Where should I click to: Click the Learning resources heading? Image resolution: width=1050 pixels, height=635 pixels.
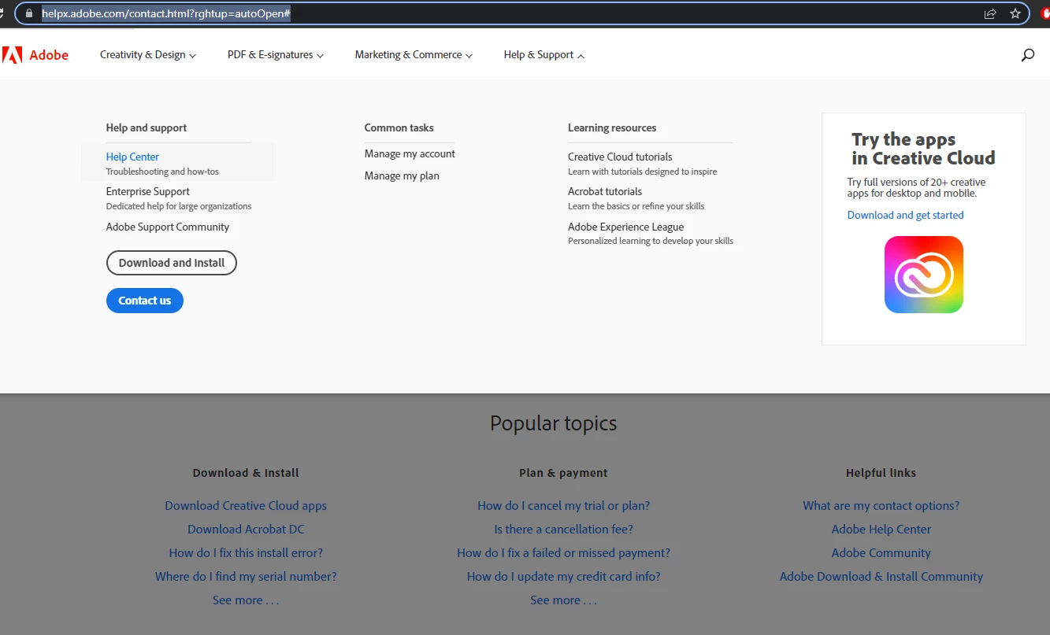(612, 127)
